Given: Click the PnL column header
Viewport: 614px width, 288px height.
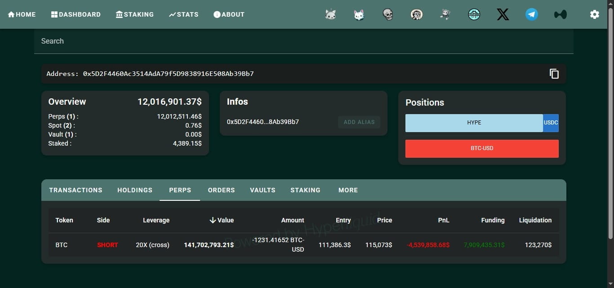Looking at the screenshot, I should pyautogui.click(x=443, y=220).
